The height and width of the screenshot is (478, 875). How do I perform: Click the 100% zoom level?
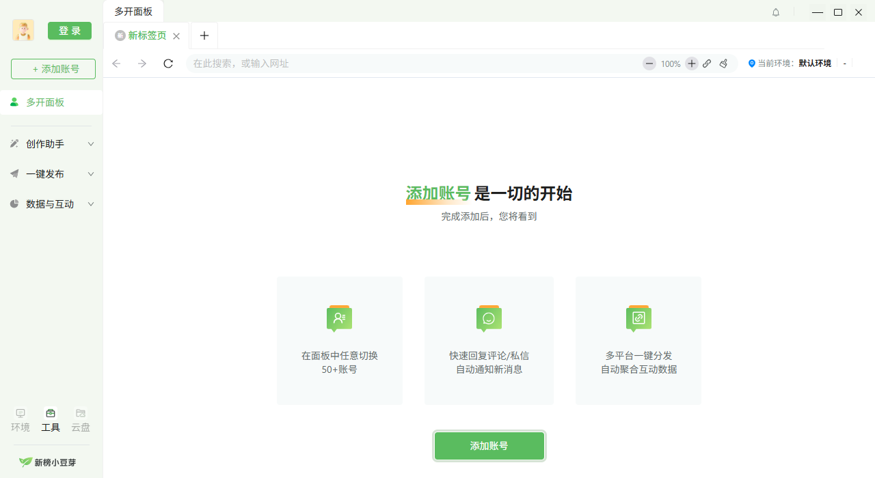(671, 64)
